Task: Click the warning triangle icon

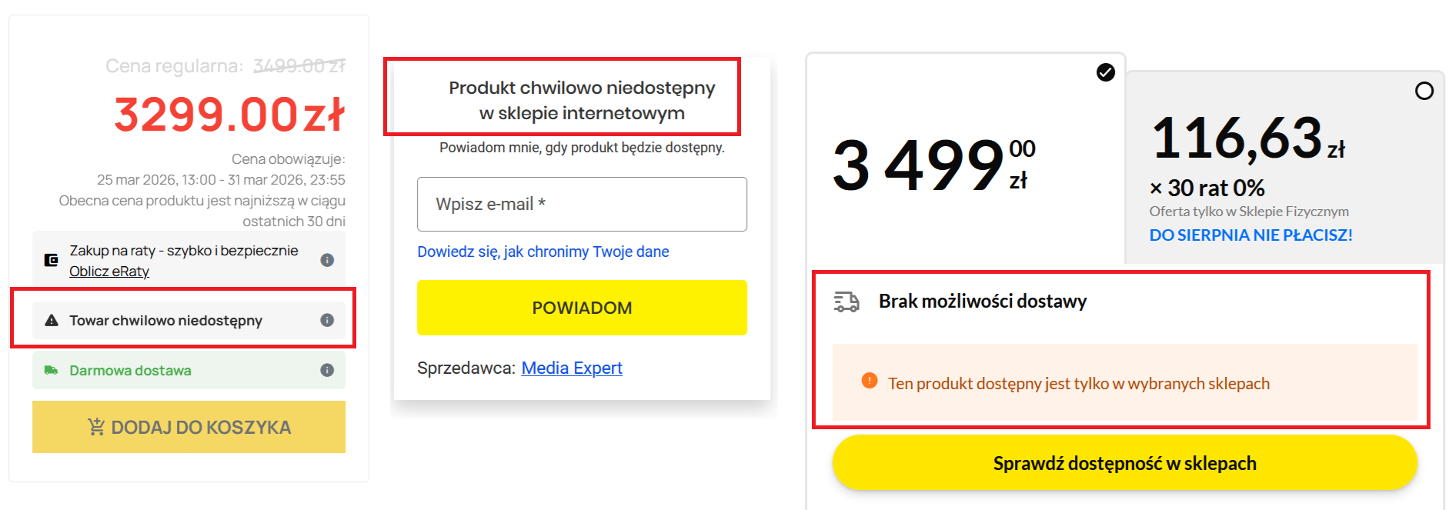Action: click(x=52, y=320)
